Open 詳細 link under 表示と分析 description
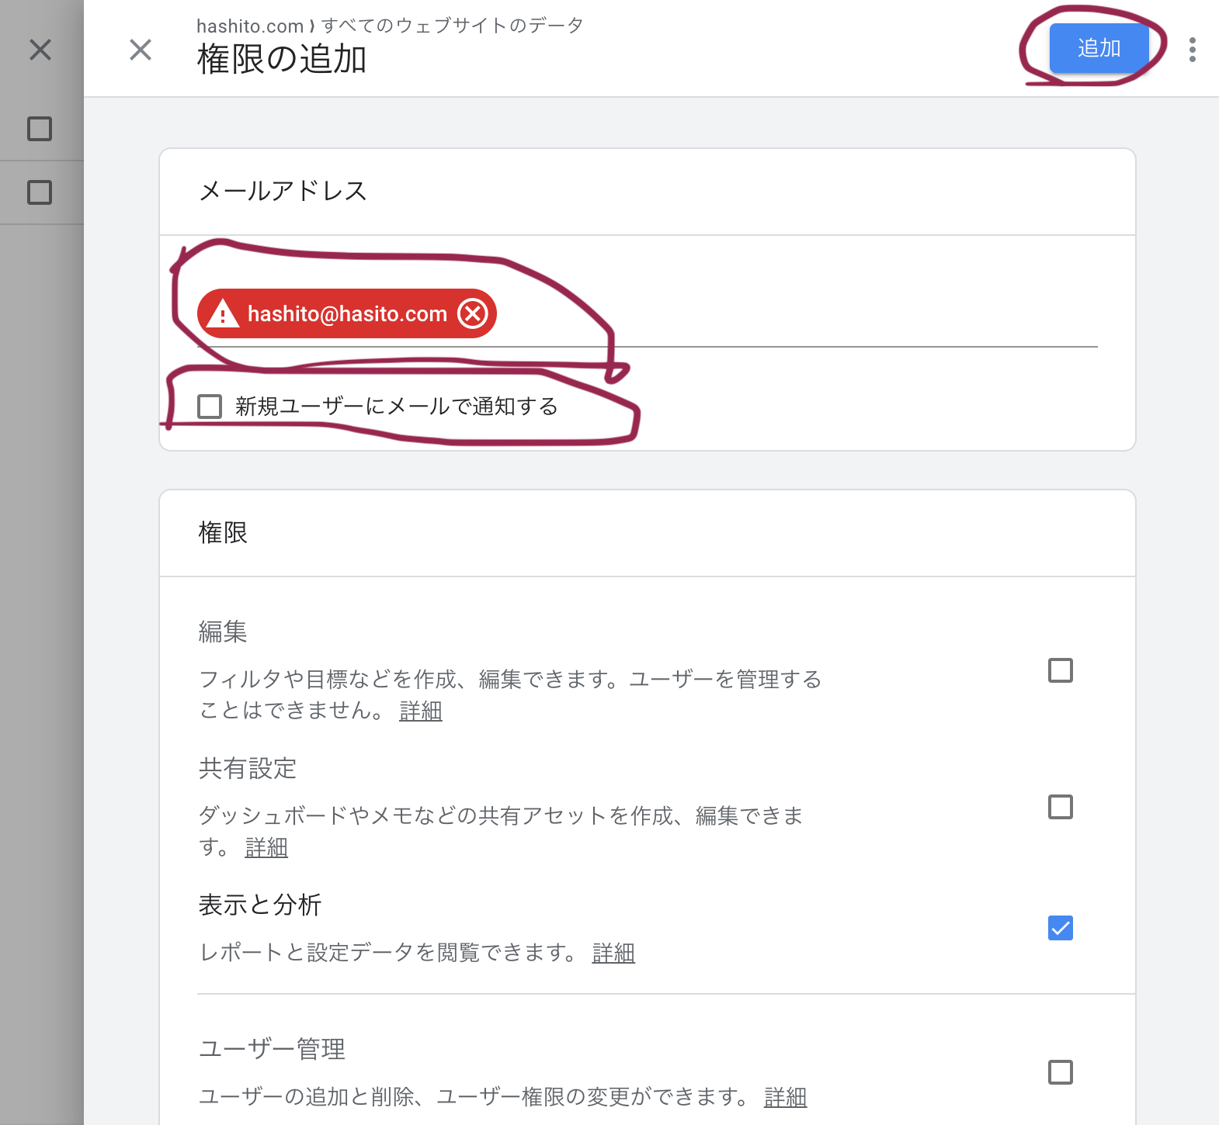 613,953
